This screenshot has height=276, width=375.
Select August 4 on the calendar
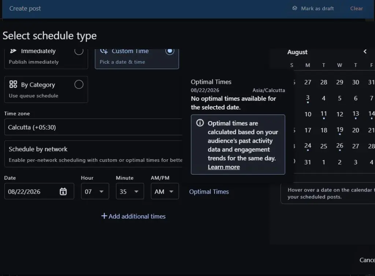[324, 98]
